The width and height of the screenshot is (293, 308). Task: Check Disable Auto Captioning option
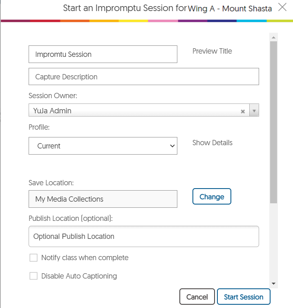[34, 276]
